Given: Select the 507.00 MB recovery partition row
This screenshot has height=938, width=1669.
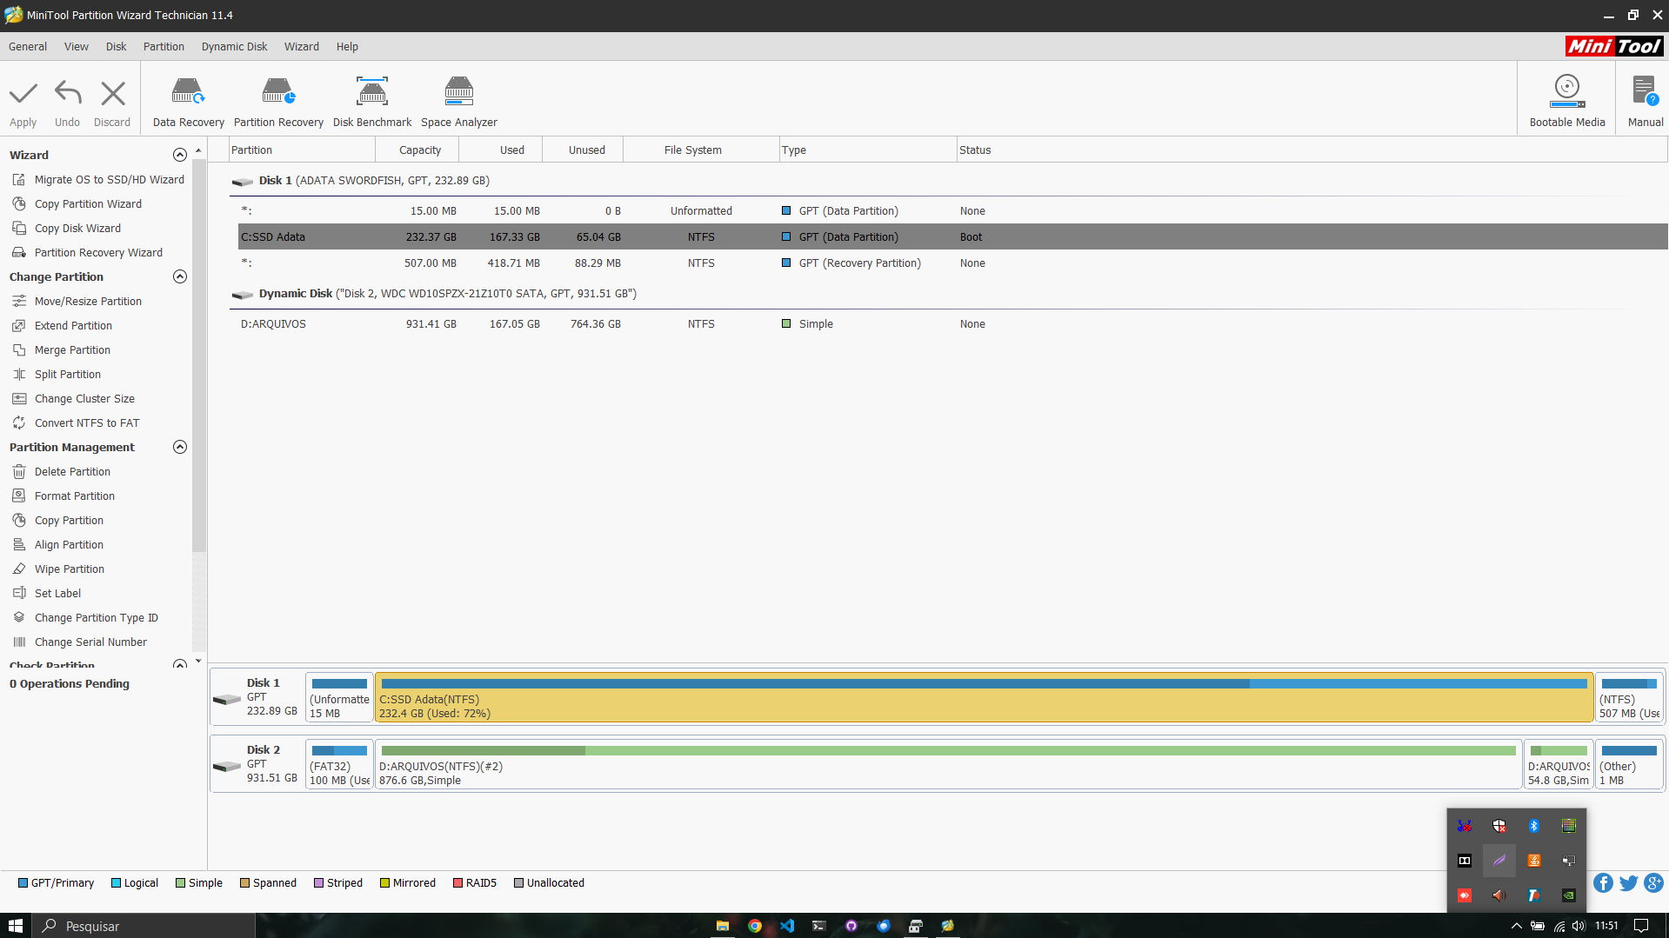Looking at the screenshot, I should (952, 263).
